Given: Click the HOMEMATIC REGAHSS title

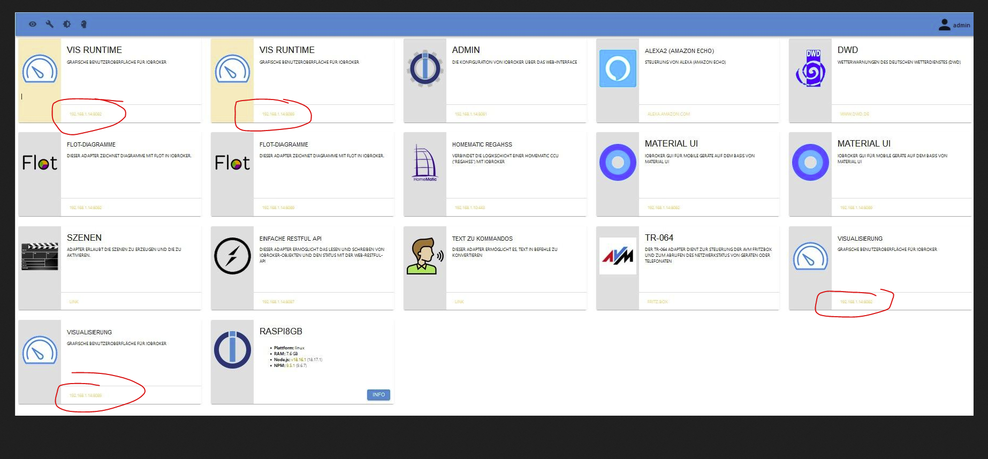Looking at the screenshot, I should pos(482,144).
